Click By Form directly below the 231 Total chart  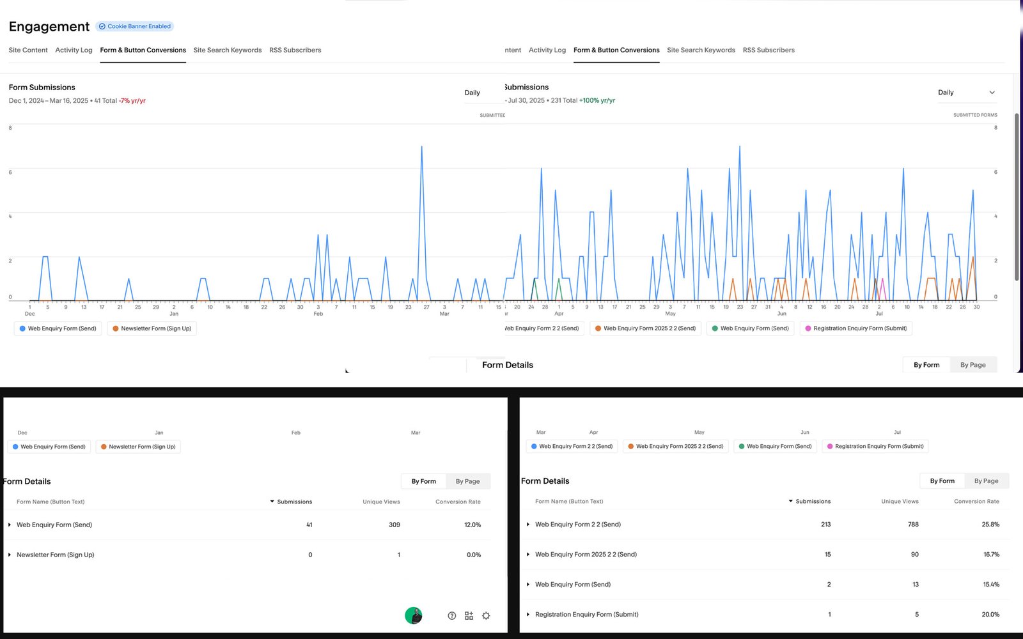tap(926, 365)
